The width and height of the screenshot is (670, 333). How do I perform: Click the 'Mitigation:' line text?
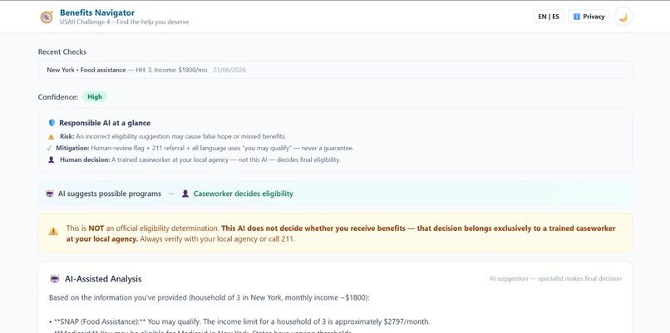pyautogui.click(x=204, y=148)
